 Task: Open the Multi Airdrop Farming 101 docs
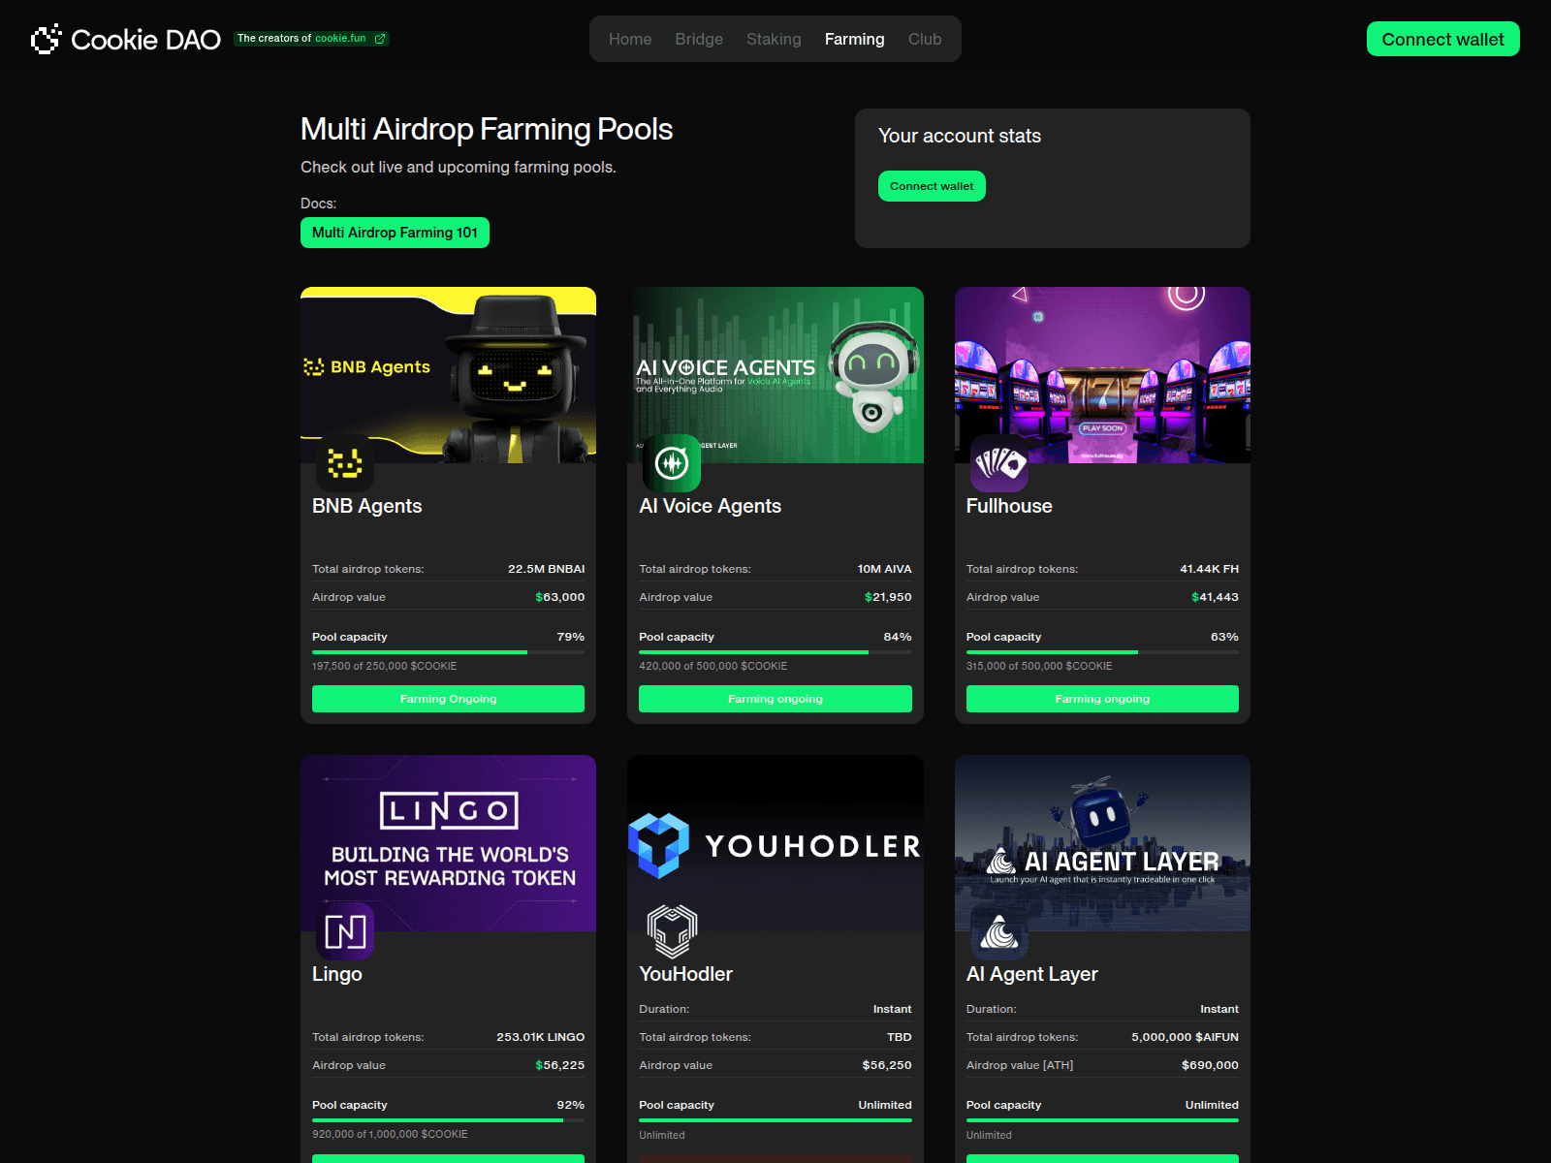pyautogui.click(x=394, y=233)
